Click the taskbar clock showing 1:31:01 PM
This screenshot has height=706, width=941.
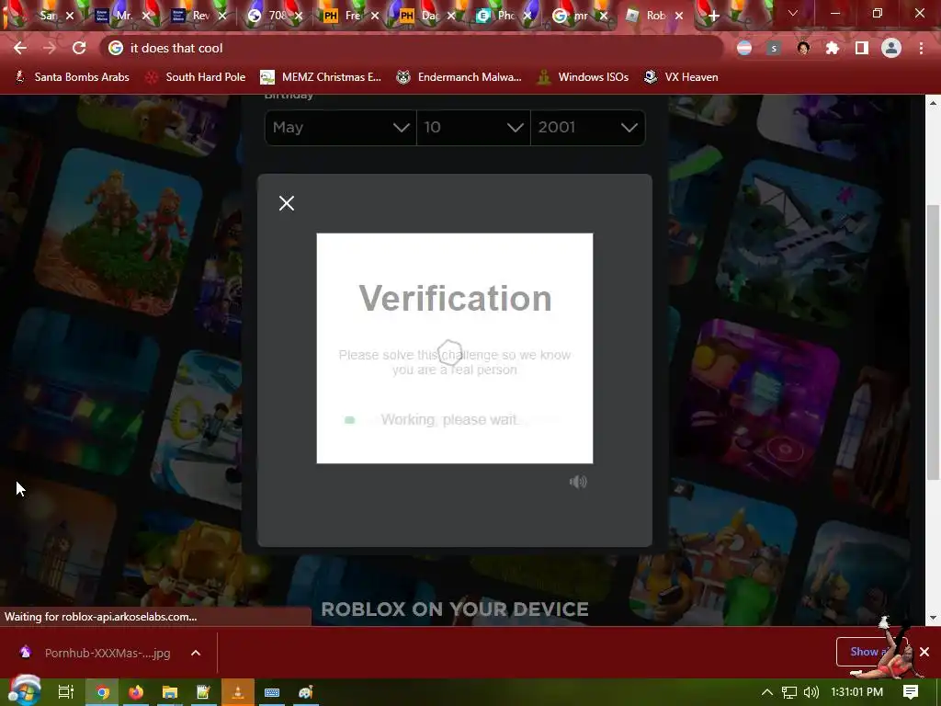tap(857, 692)
